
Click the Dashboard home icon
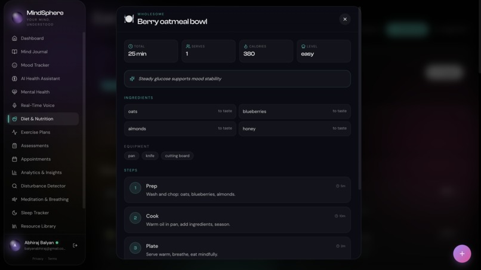click(x=14, y=38)
